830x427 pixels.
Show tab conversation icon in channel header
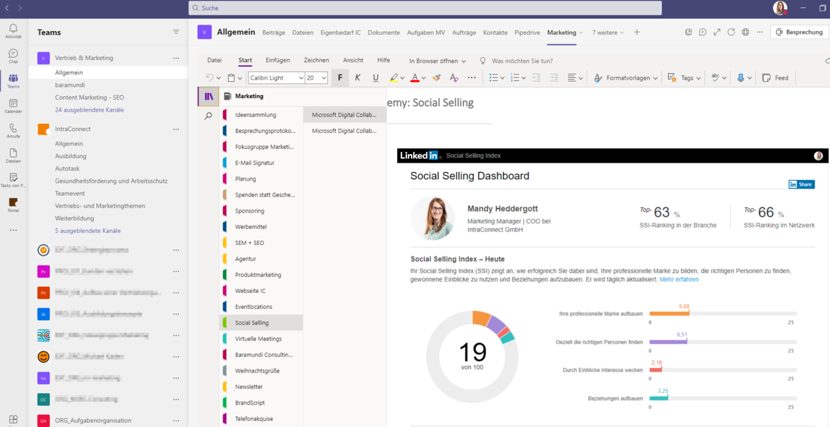pyautogui.click(x=703, y=32)
